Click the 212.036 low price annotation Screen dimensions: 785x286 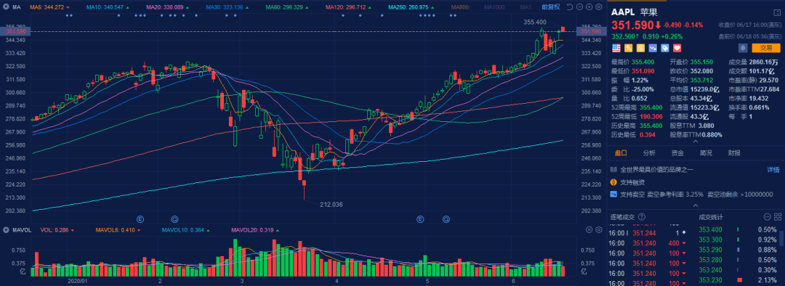point(331,205)
